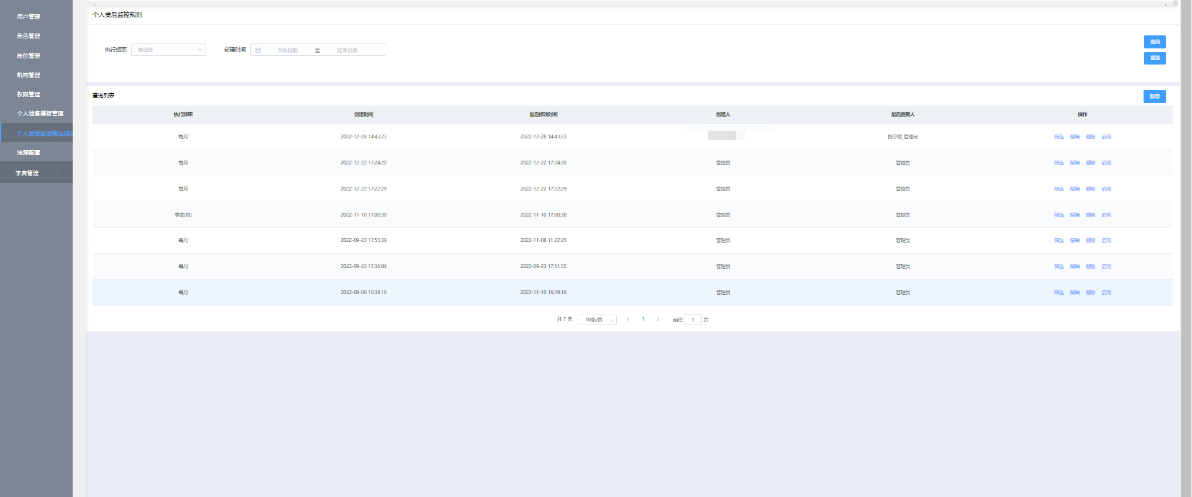Click the 结束日期 end date field
1192x497 pixels.
(347, 50)
